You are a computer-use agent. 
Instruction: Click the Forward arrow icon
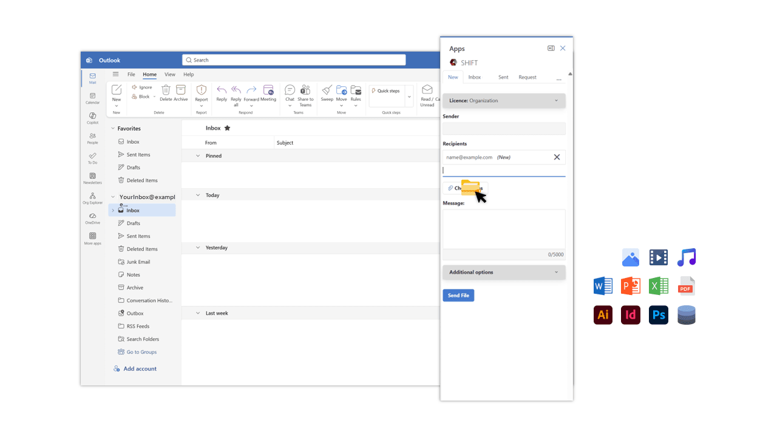[x=251, y=90]
